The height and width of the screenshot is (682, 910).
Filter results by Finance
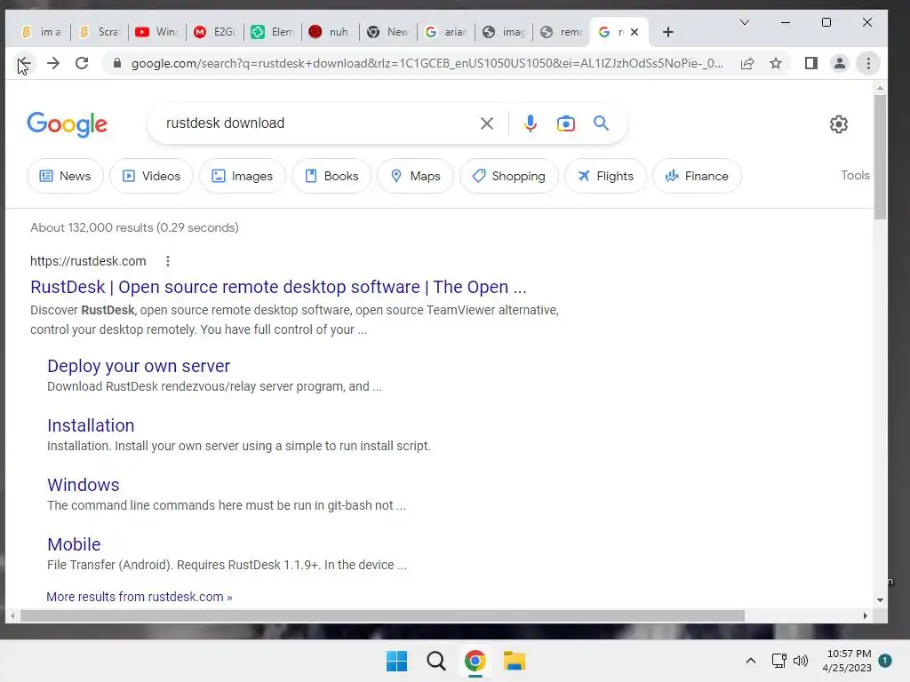click(697, 176)
